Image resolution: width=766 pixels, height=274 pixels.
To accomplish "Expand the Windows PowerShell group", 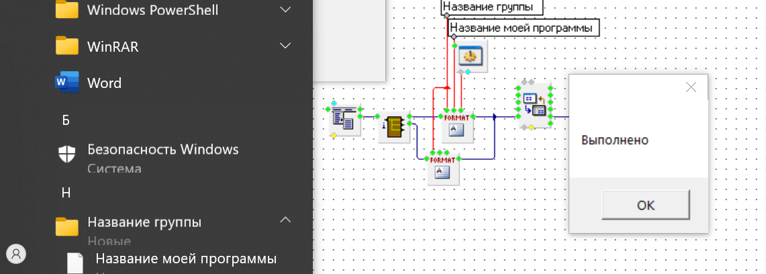I will [x=285, y=9].
